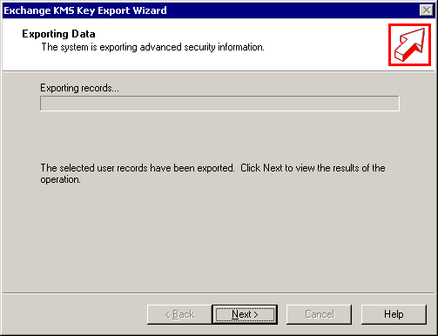438x336 pixels.
Task: Click the red export arrow wizard icon
Action: 409,44
